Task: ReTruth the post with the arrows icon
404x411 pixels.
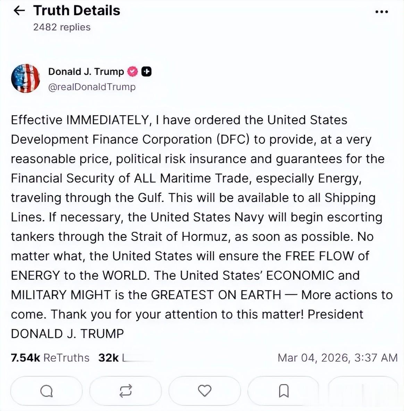Action: coord(125,391)
